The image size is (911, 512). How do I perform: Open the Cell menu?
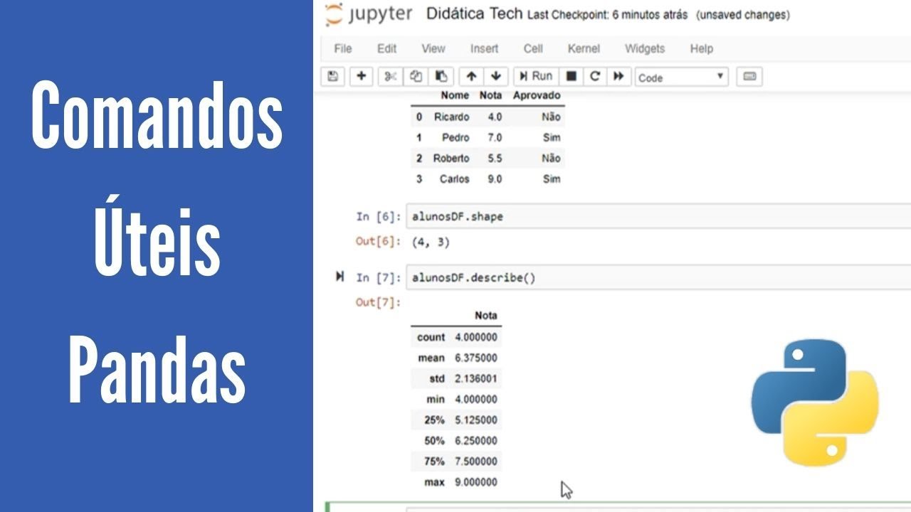click(533, 48)
